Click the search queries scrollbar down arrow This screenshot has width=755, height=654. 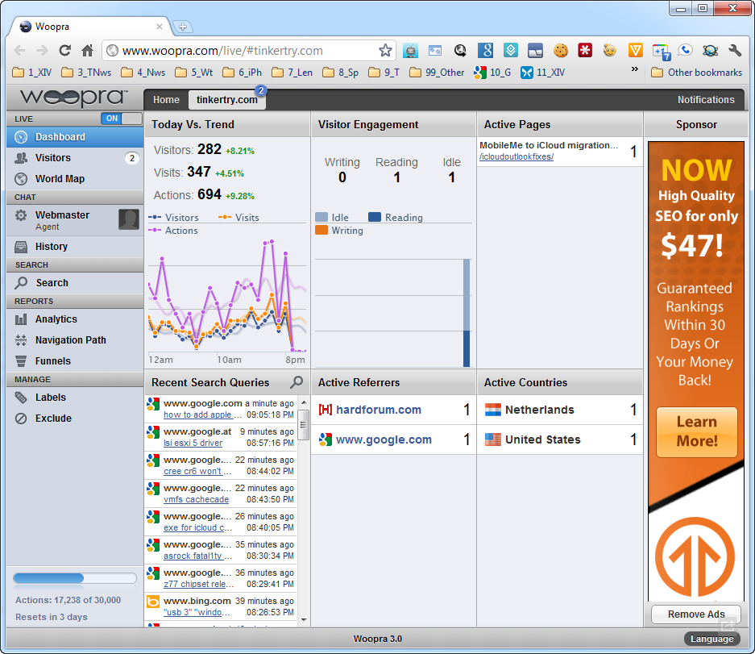pos(304,620)
